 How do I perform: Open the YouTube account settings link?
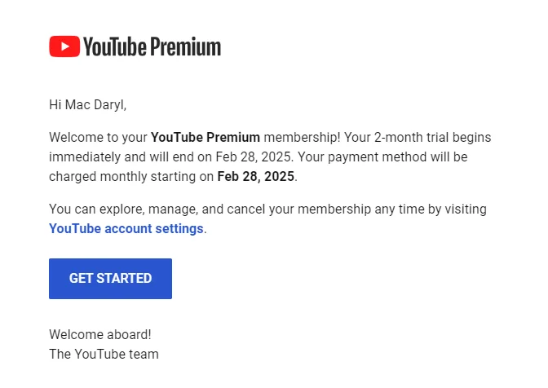tap(126, 229)
